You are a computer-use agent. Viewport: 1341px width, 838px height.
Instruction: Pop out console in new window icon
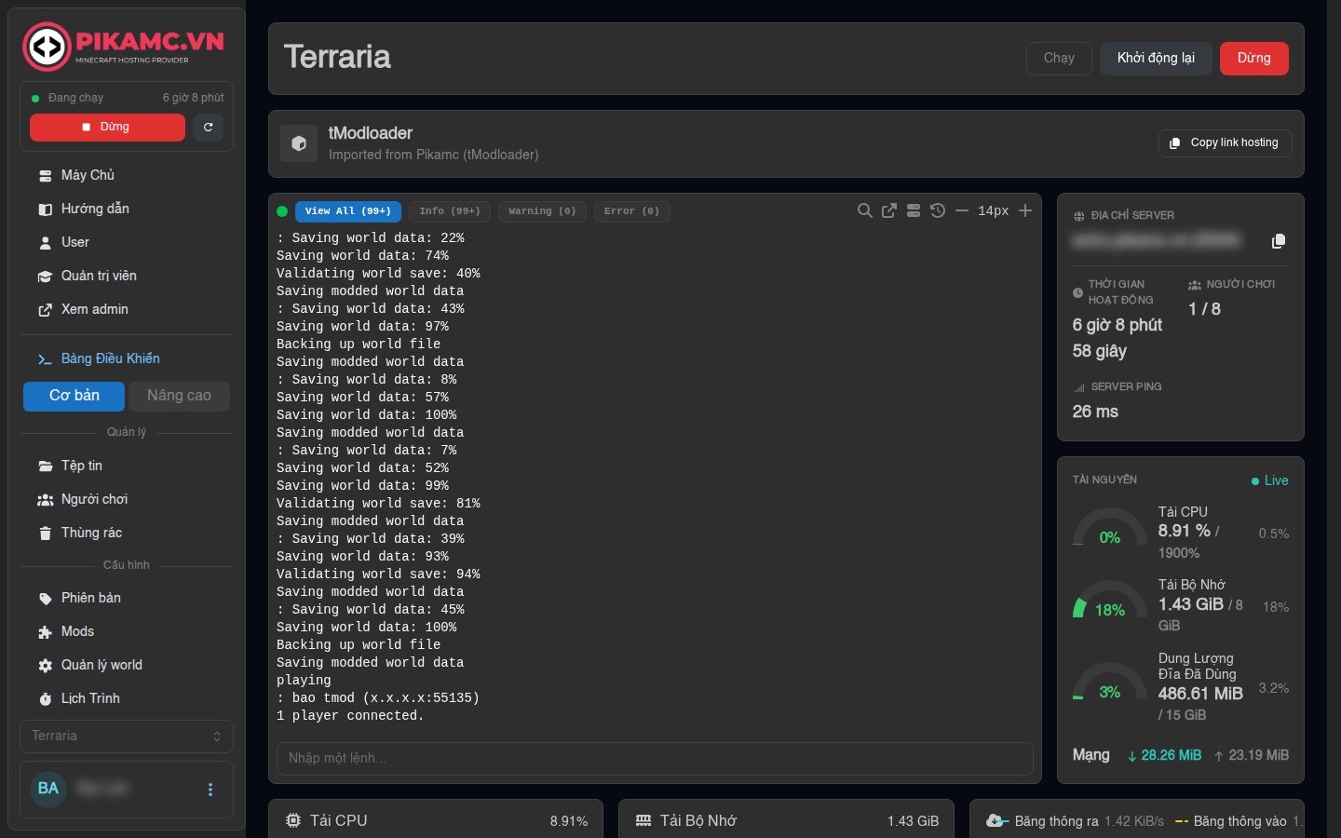[889, 211]
